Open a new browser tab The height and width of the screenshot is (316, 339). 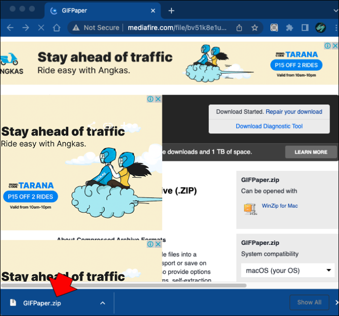[x=171, y=11]
